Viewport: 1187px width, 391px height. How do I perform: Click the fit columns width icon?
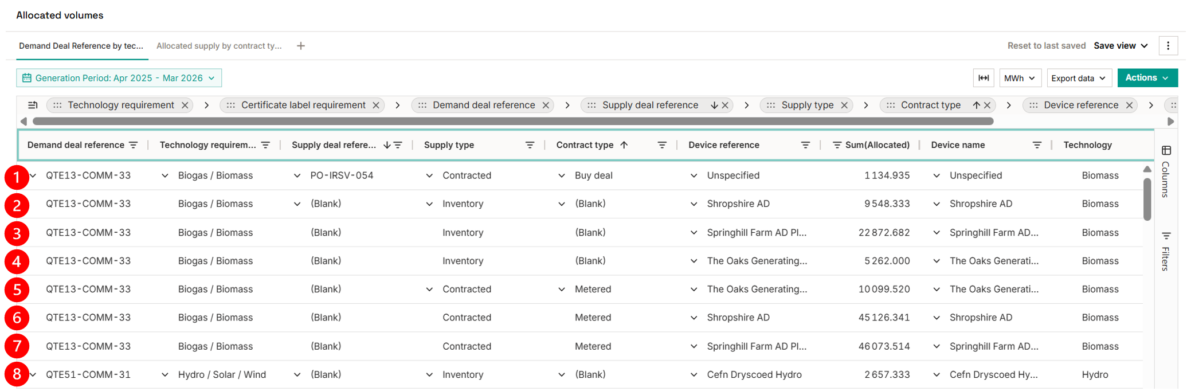[x=984, y=78]
